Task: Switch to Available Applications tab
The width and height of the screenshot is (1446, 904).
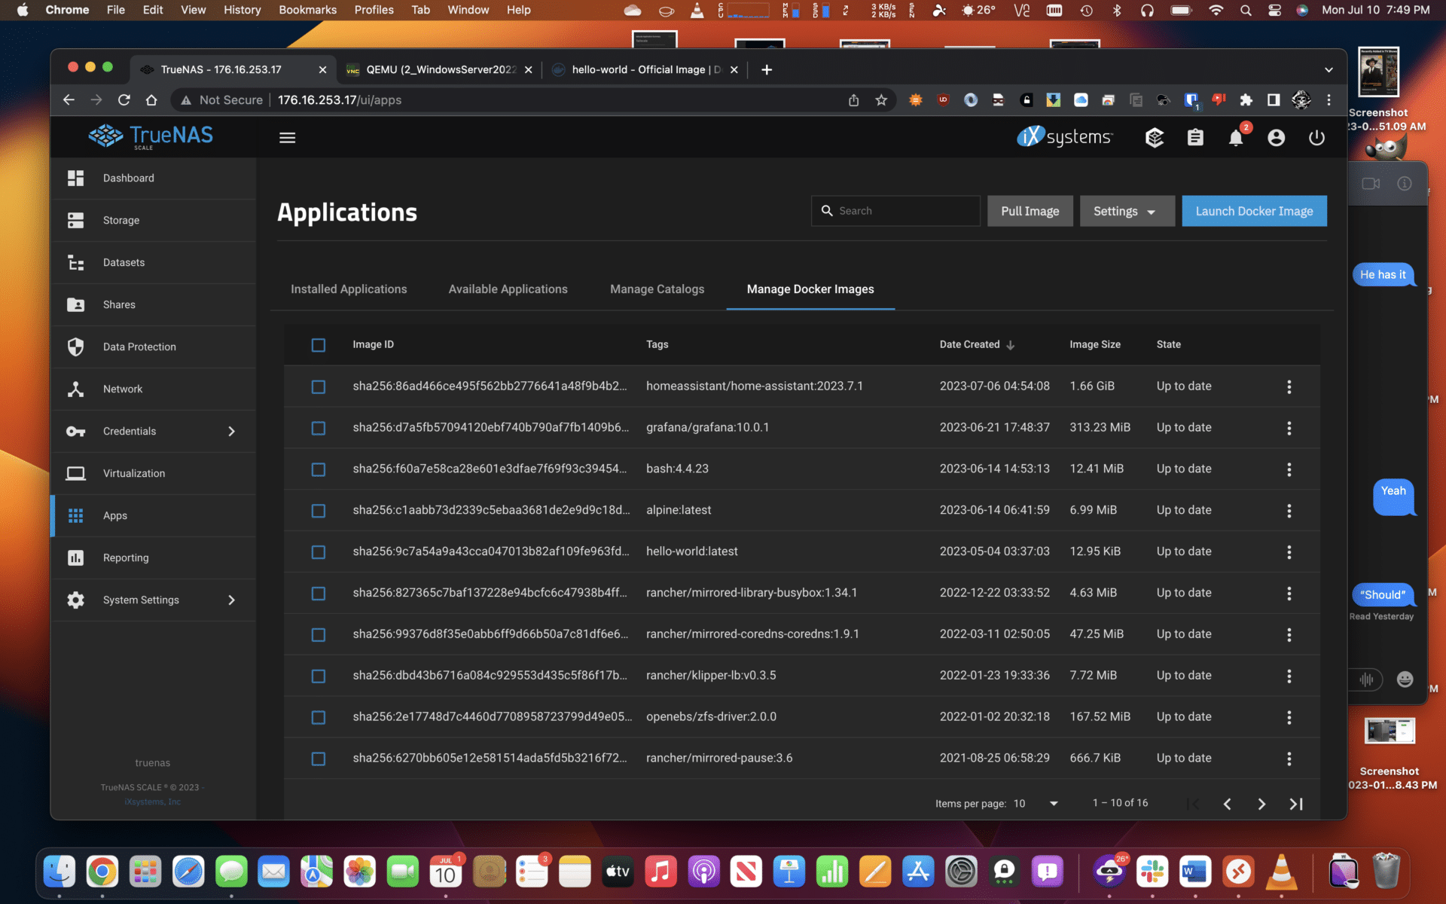Action: (x=508, y=289)
